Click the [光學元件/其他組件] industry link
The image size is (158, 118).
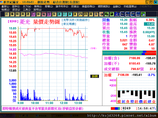coord(76,20)
